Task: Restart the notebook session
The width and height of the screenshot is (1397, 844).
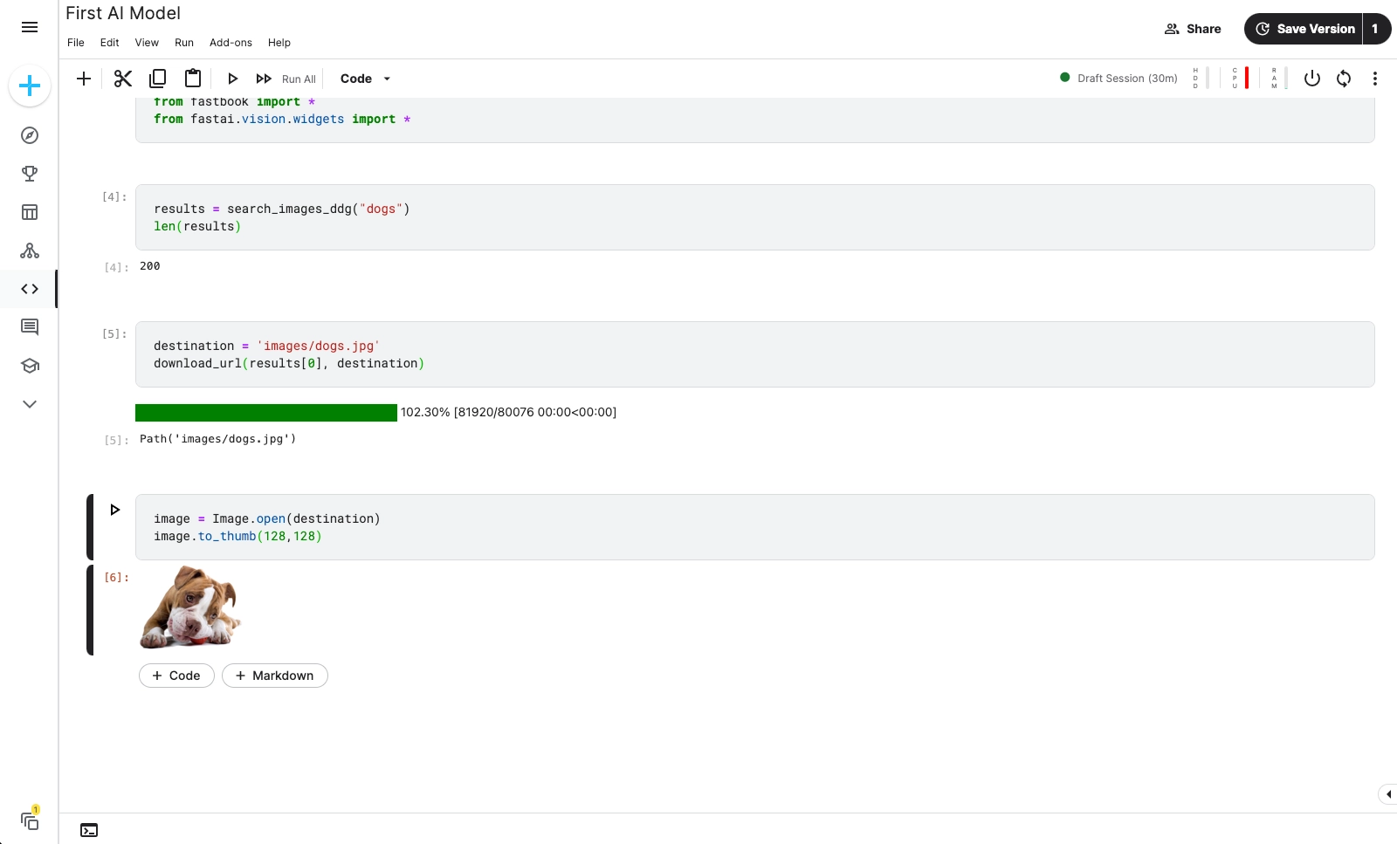Action: click(x=1343, y=79)
